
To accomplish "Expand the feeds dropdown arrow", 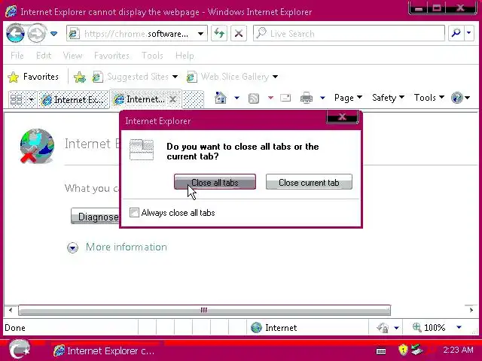I will pyautogui.click(x=270, y=98).
